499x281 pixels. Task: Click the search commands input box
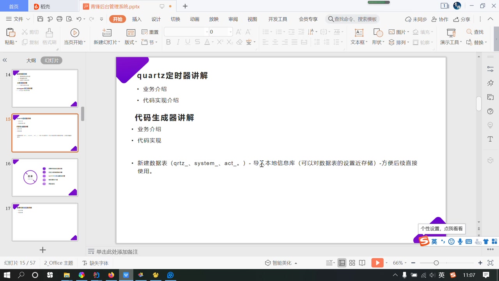(x=352, y=19)
